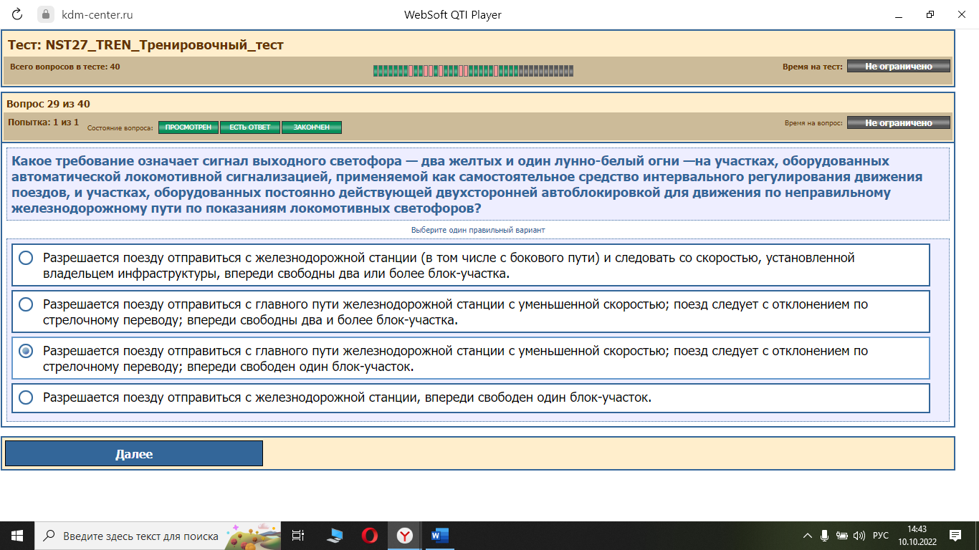Click the "Состояние вопроса:" label

click(120, 127)
